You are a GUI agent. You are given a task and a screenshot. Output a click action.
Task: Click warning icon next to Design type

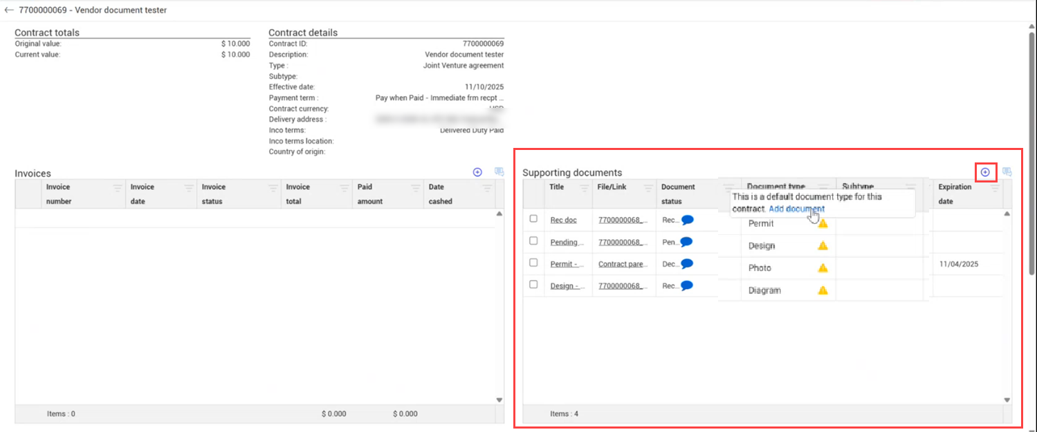click(823, 245)
